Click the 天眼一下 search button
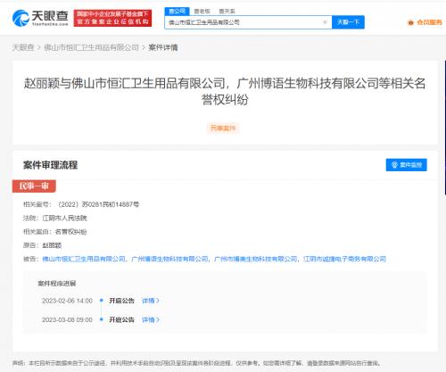This screenshot has width=446, height=372. [348, 22]
